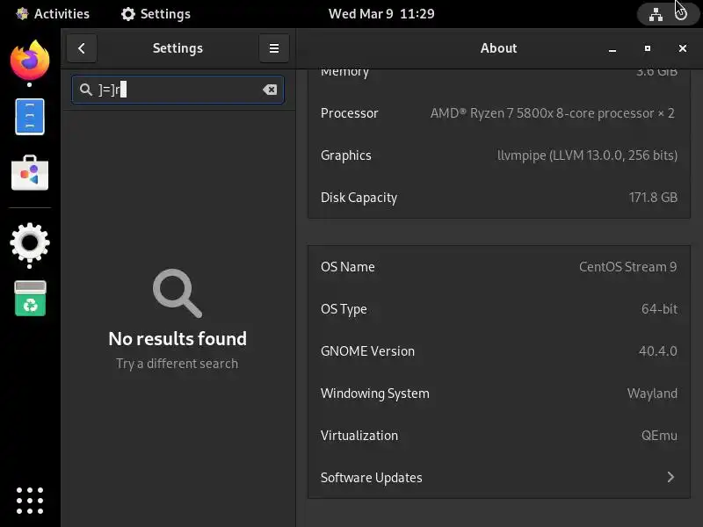
Task: Expand Software Updates chevron
Action: click(670, 477)
